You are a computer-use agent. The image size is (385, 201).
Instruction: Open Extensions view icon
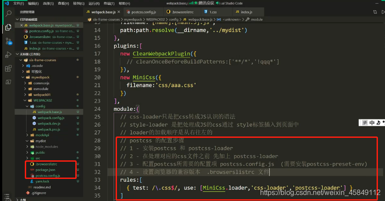(8, 68)
